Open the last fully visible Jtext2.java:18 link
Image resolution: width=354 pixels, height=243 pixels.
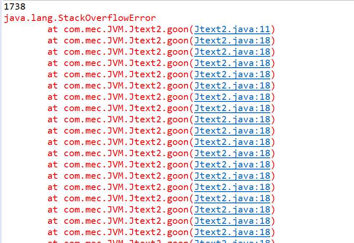tap(232, 232)
